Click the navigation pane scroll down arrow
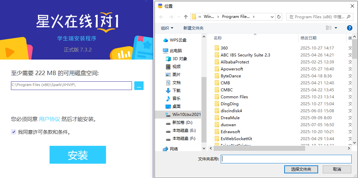 click(x=204, y=148)
